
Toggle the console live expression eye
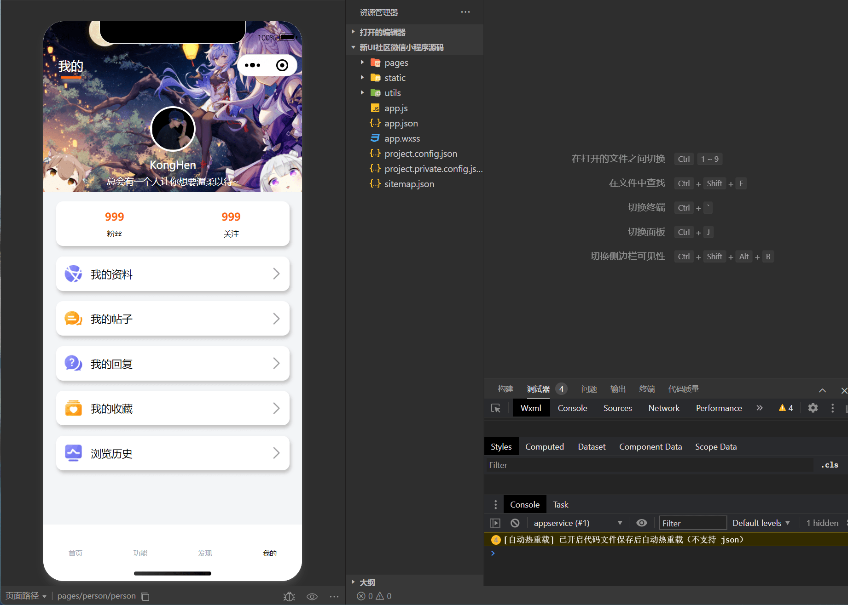(x=641, y=523)
